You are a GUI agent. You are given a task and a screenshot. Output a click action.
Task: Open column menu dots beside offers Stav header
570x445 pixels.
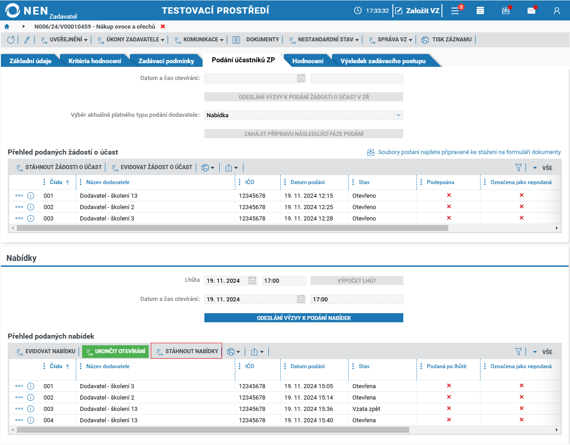pyautogui.click(x=353, y=366)
